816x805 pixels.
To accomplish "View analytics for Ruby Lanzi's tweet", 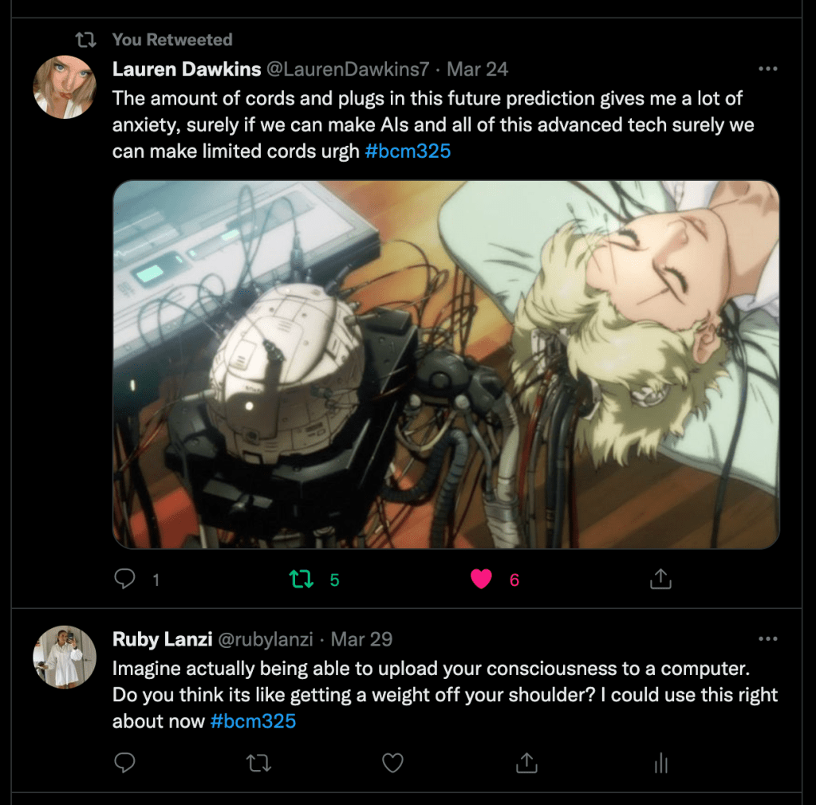I will [661, 763].
